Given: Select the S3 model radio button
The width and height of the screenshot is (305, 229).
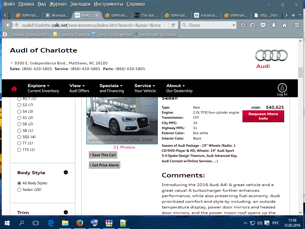Looking at the screenshot, I should coord(19,105).
